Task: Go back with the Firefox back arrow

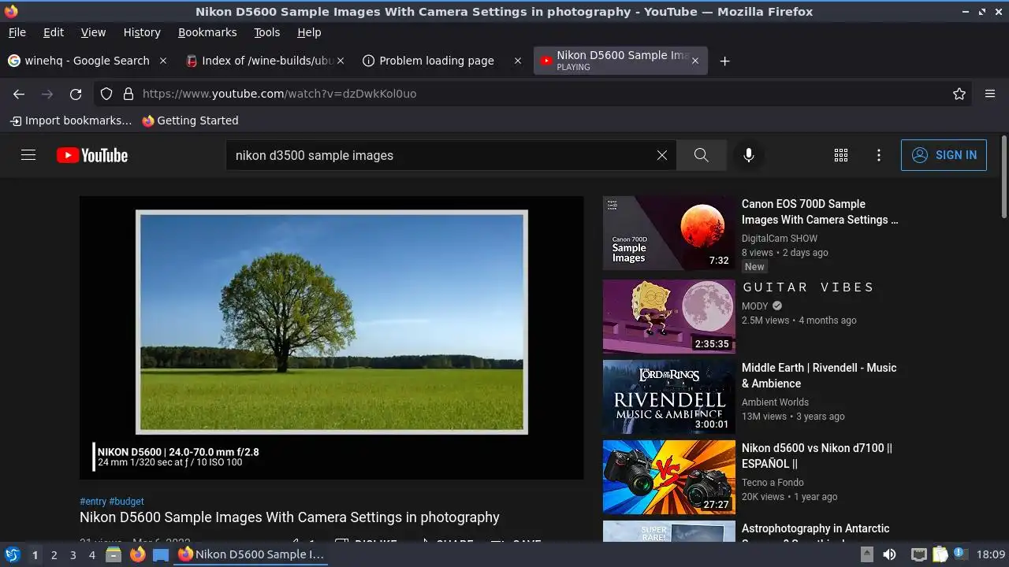Action: point(19,94)
